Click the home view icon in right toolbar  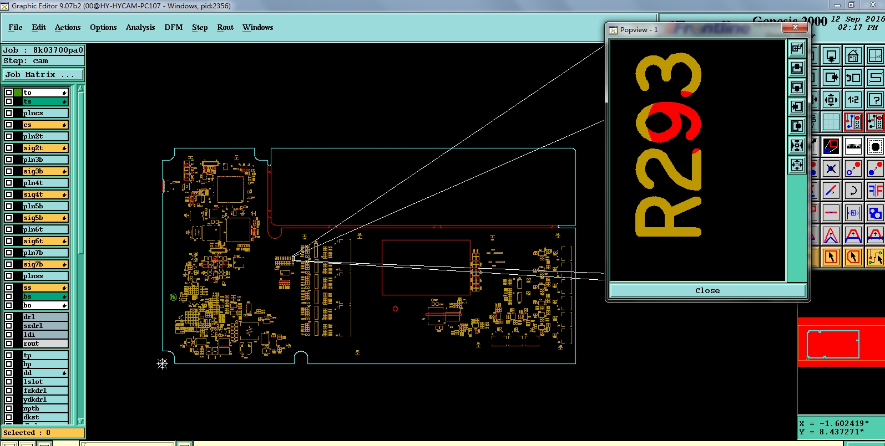tap(853, 55)
